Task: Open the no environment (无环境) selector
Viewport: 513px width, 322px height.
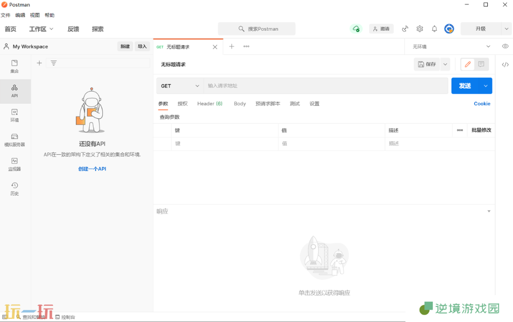Action: tap(452, 46)
